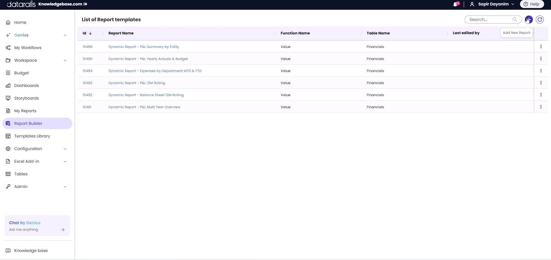Open Balance Sheet 12M Rolling report
Viewport: 551px width, 260px height.
pyautogui.click(x=146, y=95)
